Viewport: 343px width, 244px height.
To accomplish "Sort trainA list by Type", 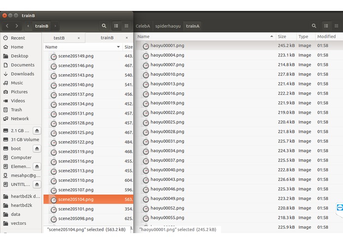I will click(x=306, y=37).
